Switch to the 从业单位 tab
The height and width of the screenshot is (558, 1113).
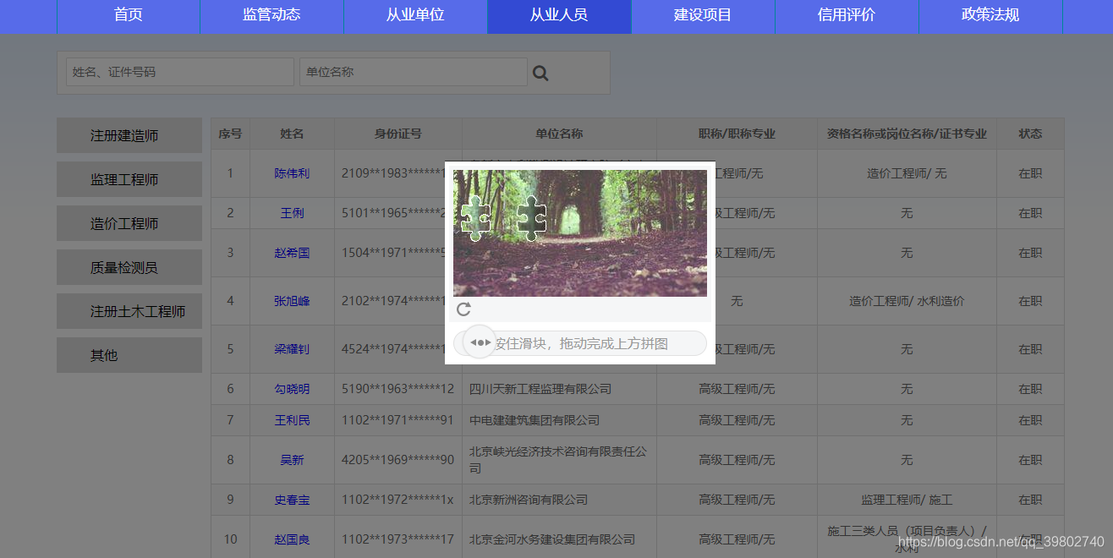click(415, 16)
